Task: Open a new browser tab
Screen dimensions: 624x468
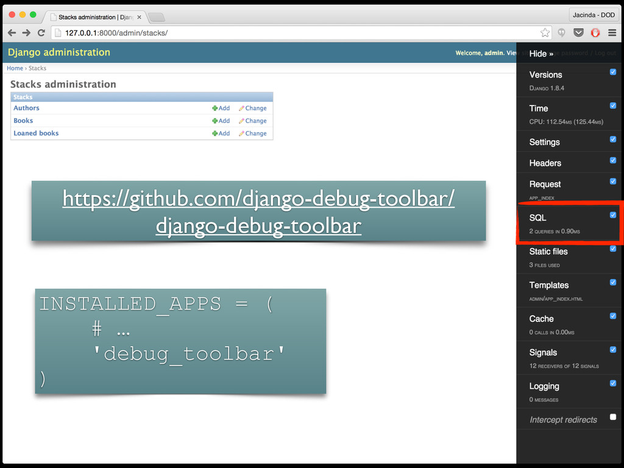Action: (157, 17)
